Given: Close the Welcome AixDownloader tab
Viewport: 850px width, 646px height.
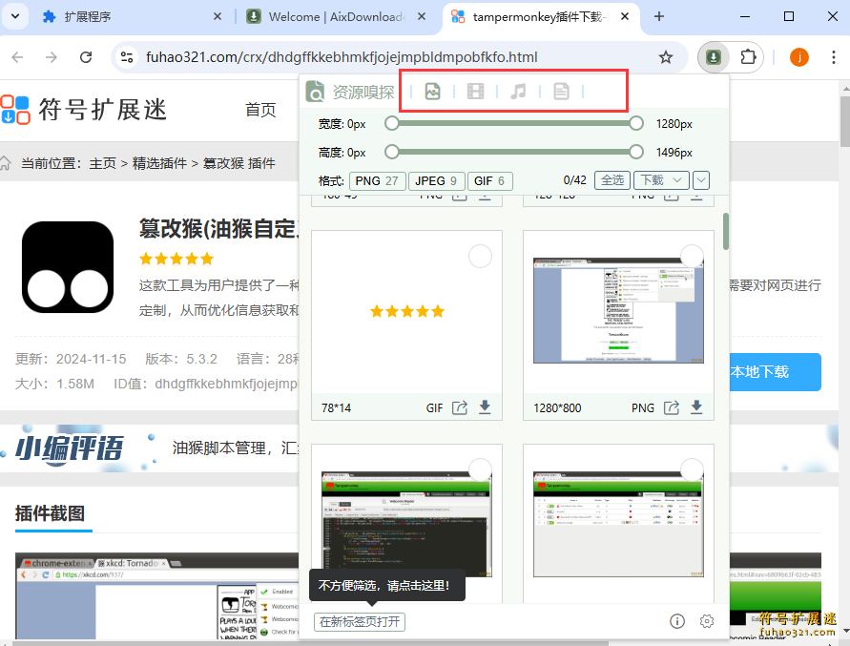Looking at the screenshot, I should click(422, 17).
